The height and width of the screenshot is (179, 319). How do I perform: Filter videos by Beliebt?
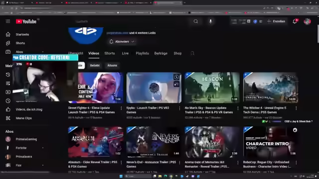(95, 66)
